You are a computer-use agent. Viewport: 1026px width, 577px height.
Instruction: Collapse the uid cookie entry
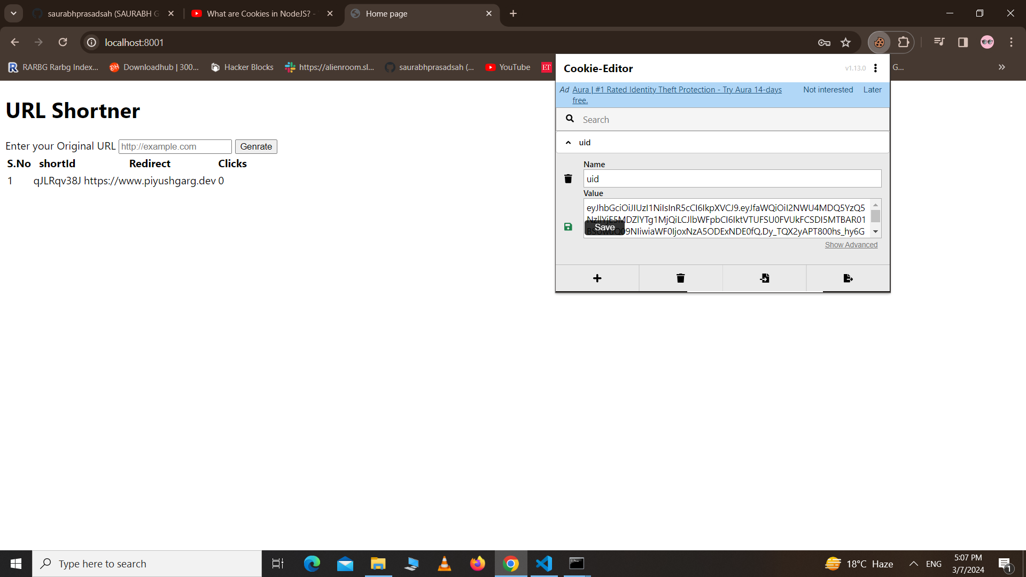568,143
